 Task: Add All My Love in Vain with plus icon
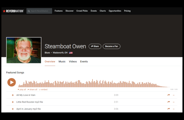[13, 95]
